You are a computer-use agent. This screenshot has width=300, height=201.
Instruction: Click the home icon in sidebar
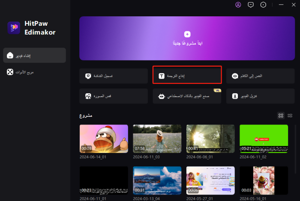(x=10, y=55)
